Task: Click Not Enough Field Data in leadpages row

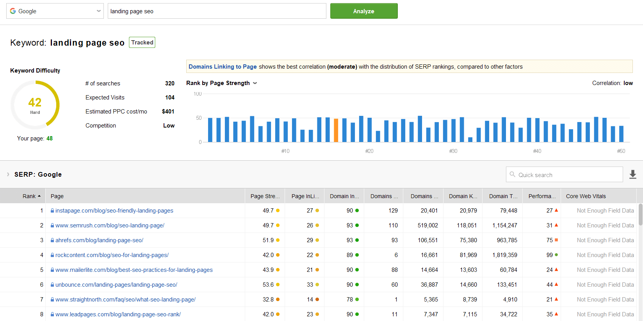Action: [x=606, y=314]
